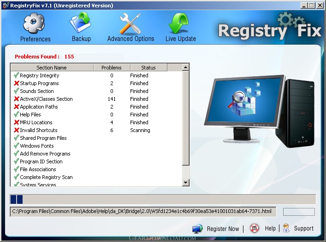
Task: Click red X beside Startup Programs
Action: (17, 83)
